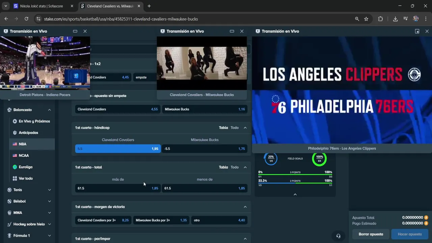Collapse the 1st cuarto - par/impar market
Image resolution: width=432 pixels, height=243 pixels.
[245, 239]
